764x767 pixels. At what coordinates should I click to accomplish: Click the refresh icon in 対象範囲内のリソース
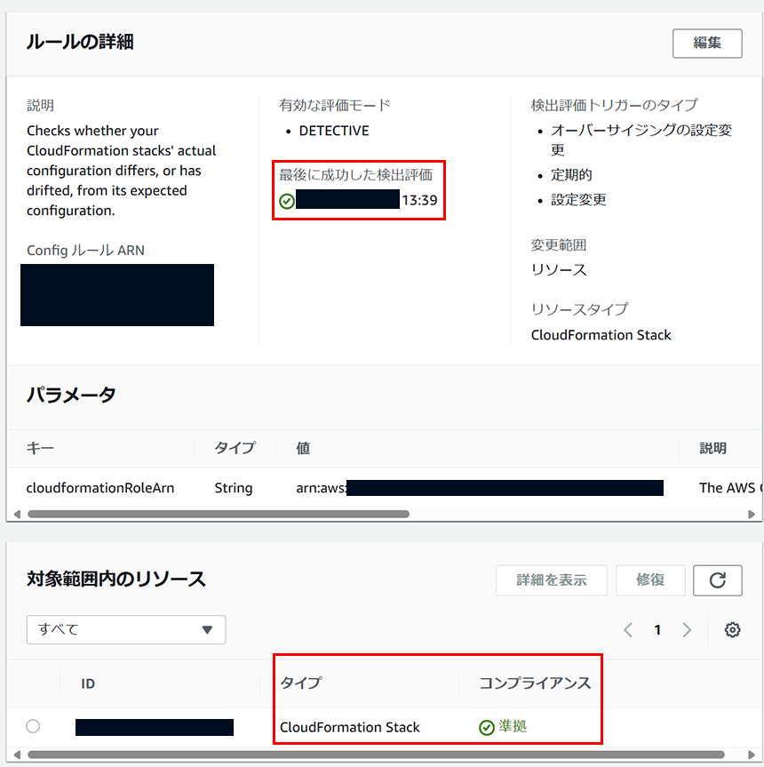point(717,580)
